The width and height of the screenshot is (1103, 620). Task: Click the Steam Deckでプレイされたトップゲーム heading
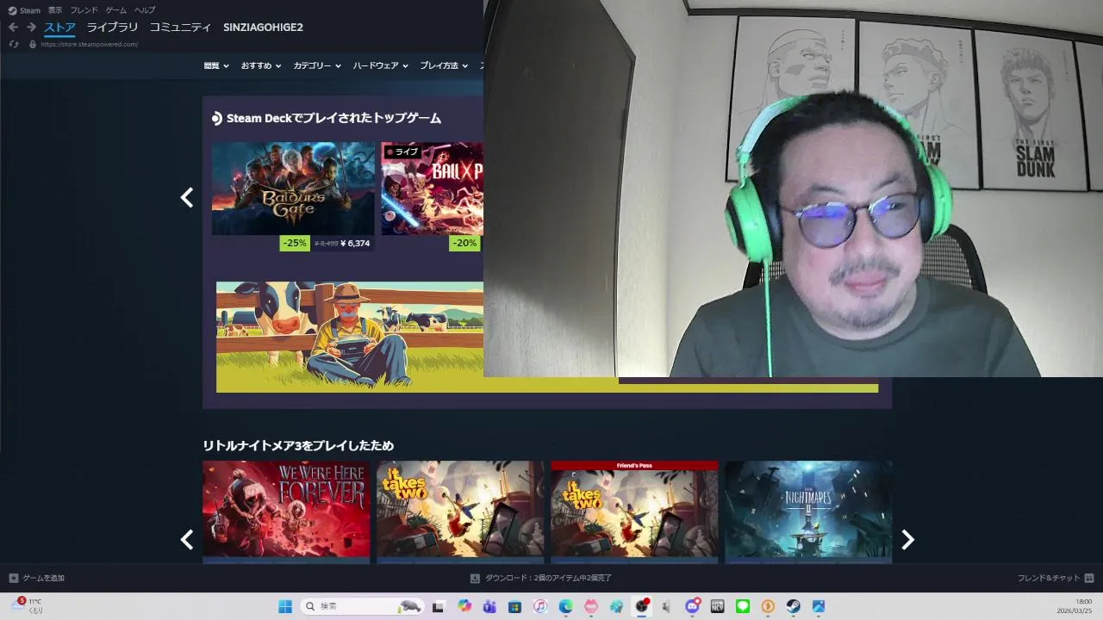333,118
